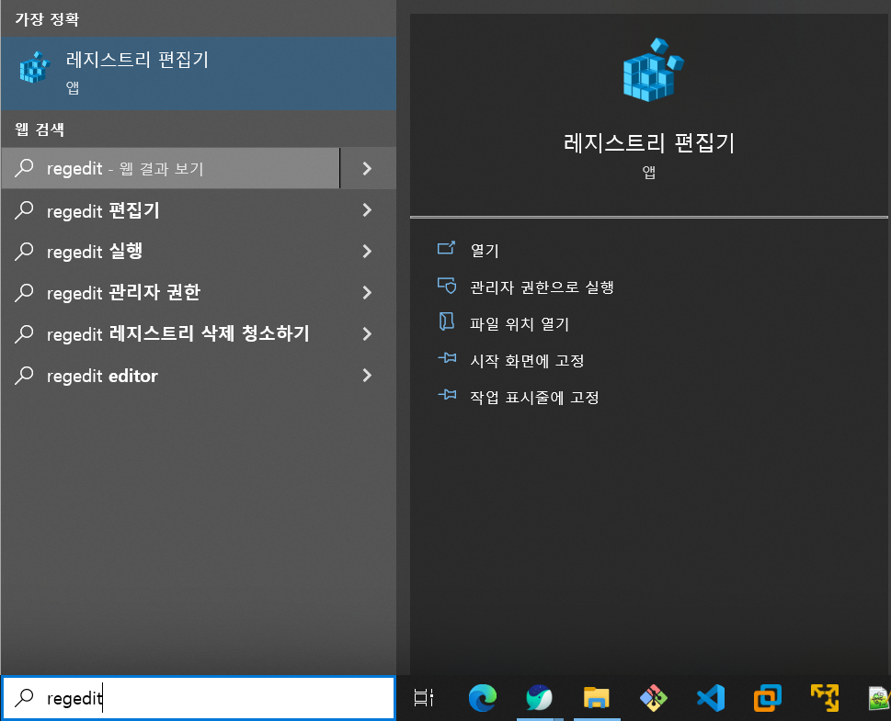This screenshot has height=721, width=891.
Task: Expand the regedit 웹 결과 보기 arrow
Action: [368, 168]
